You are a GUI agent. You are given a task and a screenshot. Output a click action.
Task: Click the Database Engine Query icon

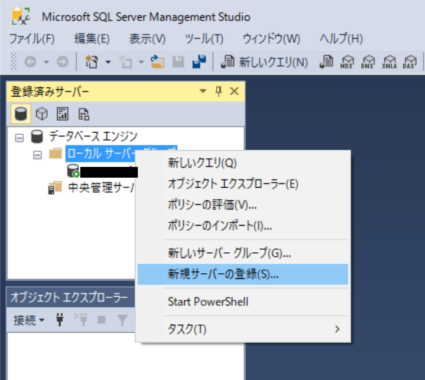pos(326,62)
